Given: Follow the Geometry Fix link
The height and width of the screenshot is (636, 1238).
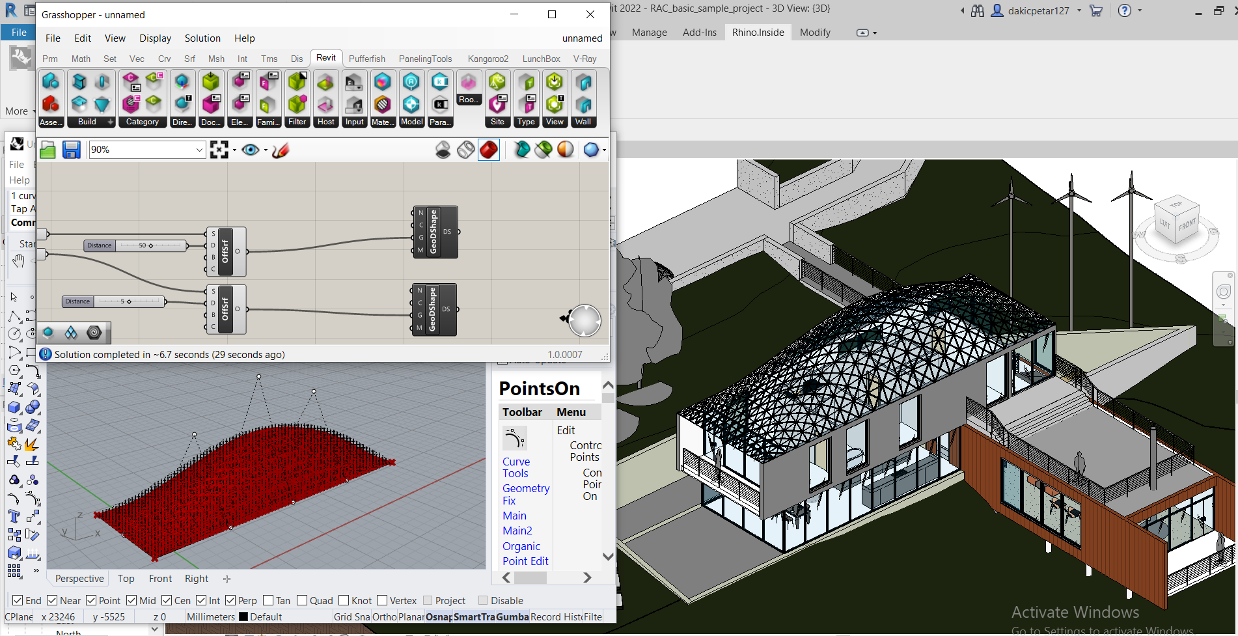Looking at the screenshot, I should coord(526,494).
